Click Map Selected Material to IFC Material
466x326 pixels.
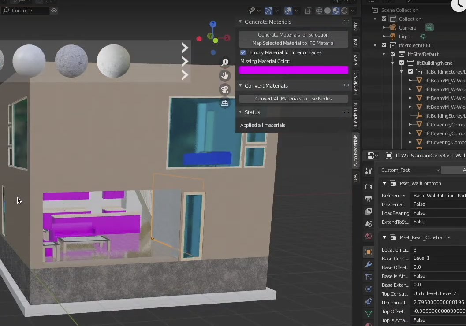(x=293, y=43)
